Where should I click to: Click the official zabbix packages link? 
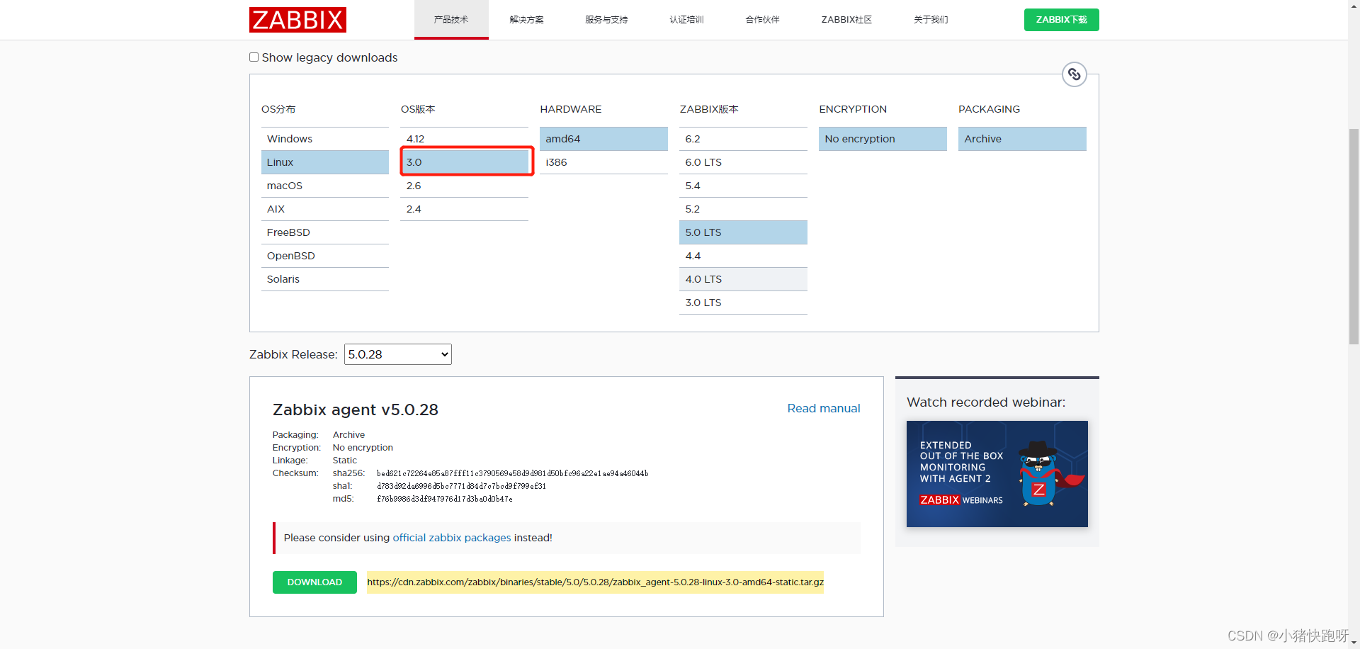(x=451, y=538)
